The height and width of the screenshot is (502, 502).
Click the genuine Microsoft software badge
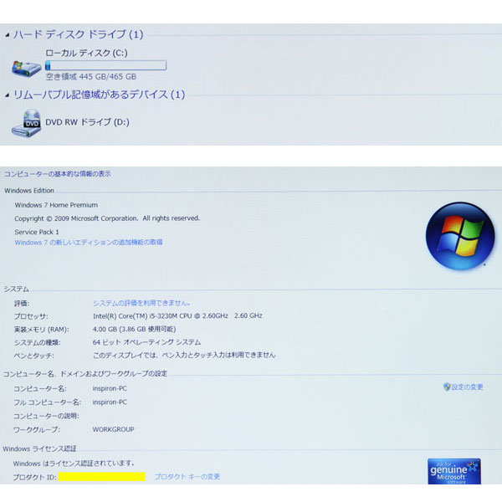coord(454,471)
